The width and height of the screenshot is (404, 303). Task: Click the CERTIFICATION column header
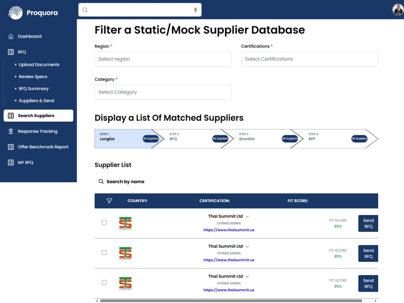click(x=215, y=201)
